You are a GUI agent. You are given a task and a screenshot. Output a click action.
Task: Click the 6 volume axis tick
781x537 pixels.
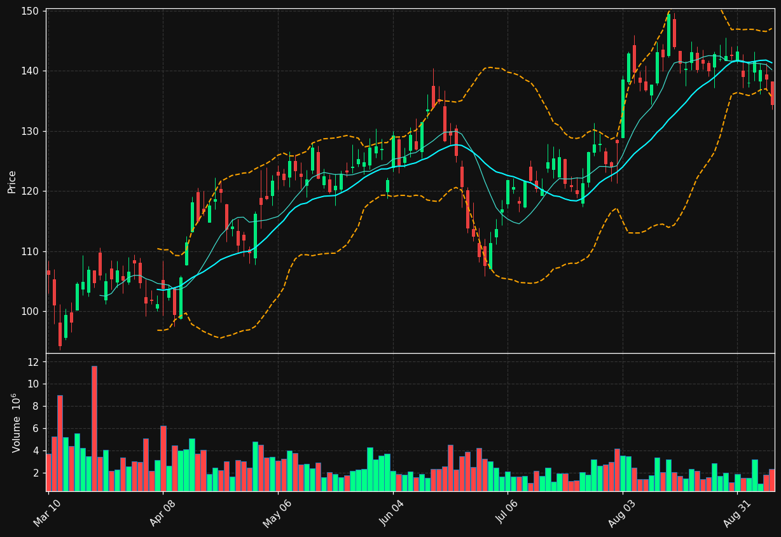37,429
